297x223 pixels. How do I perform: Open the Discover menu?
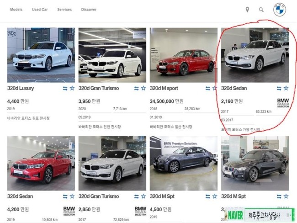[x=89, y=10]
